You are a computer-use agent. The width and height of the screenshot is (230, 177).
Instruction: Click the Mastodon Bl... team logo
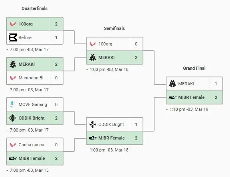(x=13, y=78)
